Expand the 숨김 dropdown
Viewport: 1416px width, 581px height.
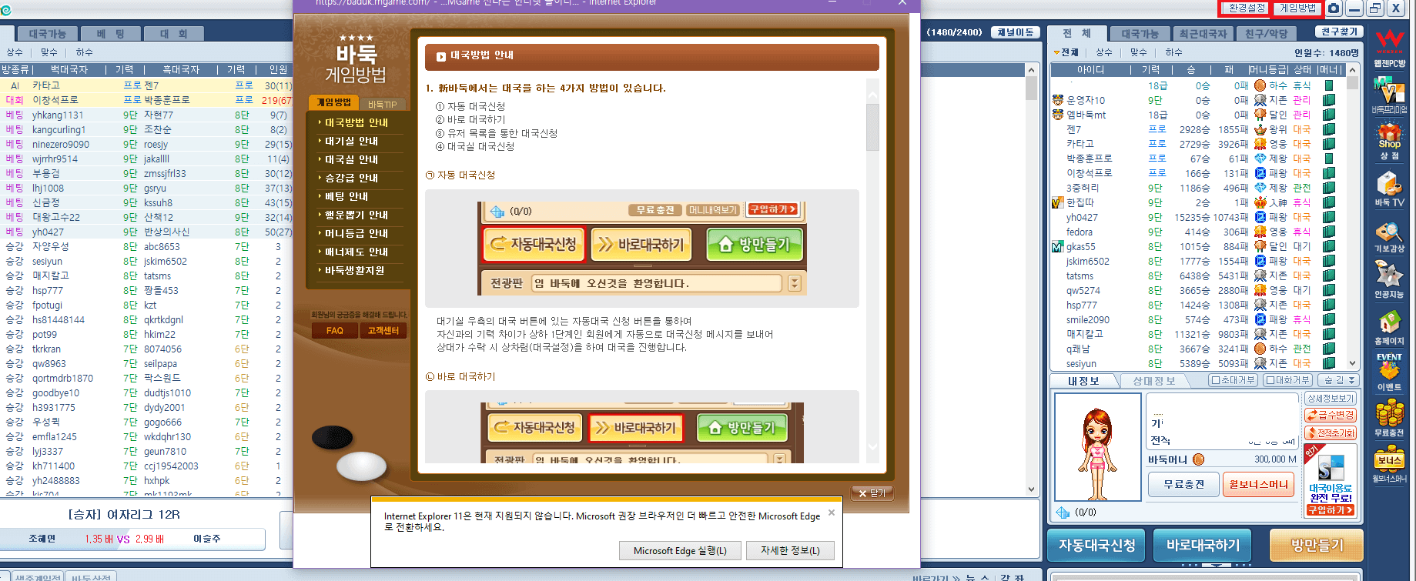click(x=1337, y=380)
